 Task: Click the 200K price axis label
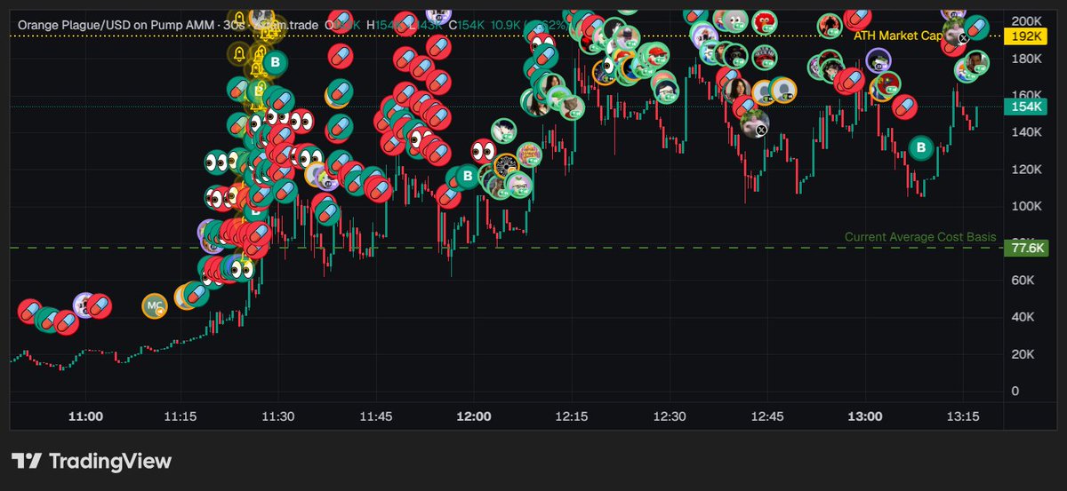coord(1027,20)
